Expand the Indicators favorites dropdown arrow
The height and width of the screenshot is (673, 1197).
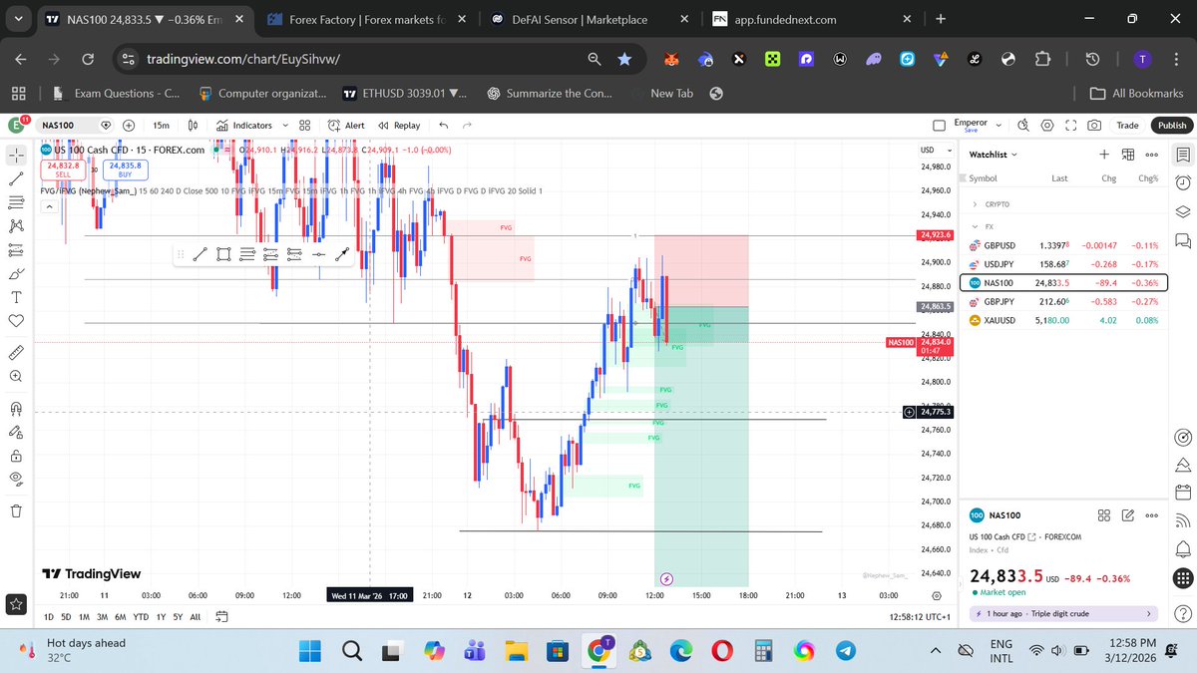pyautogui.click(x=286, y=126)
